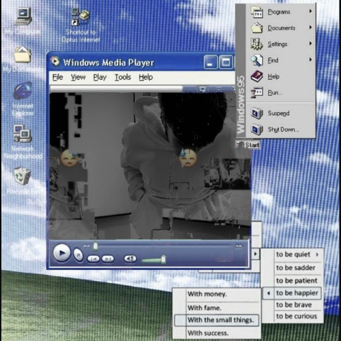341x341 pixels.
Task: Click the black arrow left of popup menu
Action: pyautogui.click(x=256, y=254)
